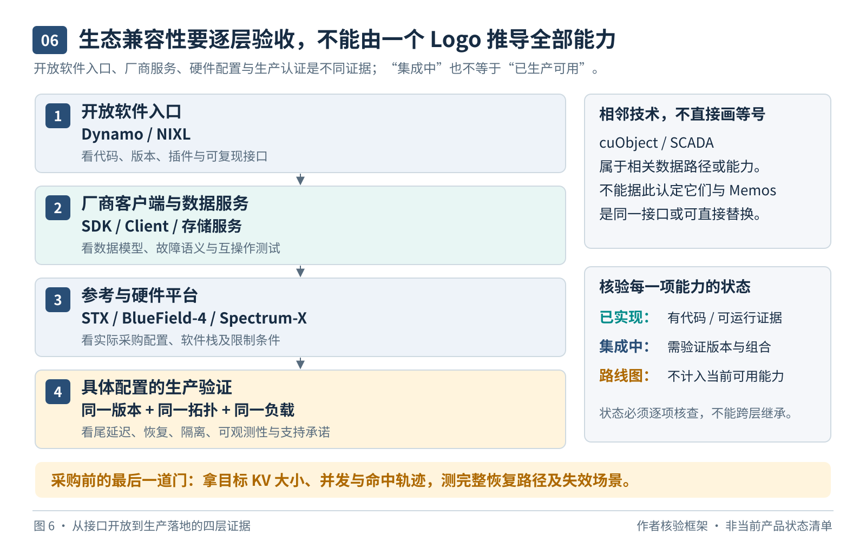
Task: Click the 06 slide number badge
Action: (50, 40)
